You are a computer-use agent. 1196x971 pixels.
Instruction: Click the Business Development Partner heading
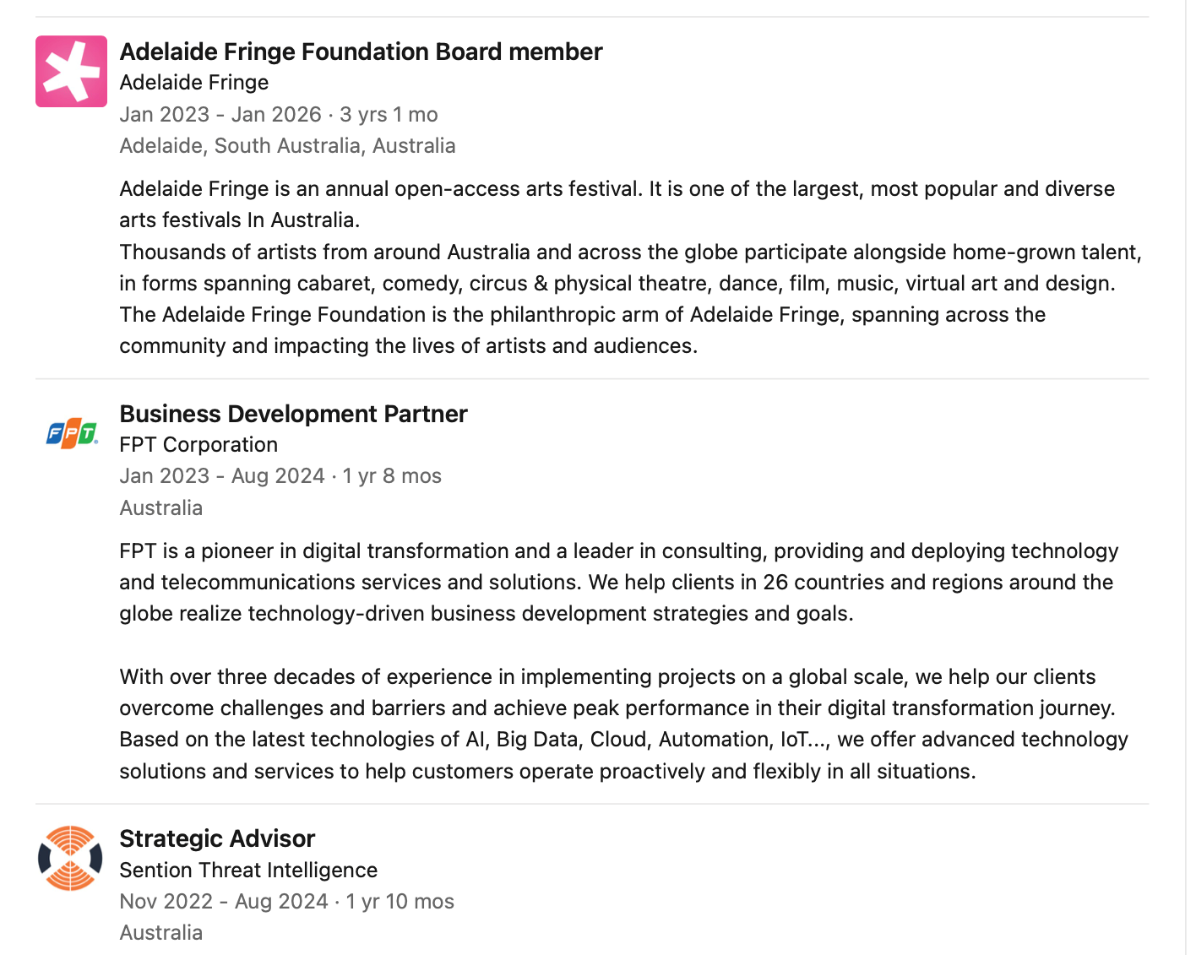tap(293, 414)
